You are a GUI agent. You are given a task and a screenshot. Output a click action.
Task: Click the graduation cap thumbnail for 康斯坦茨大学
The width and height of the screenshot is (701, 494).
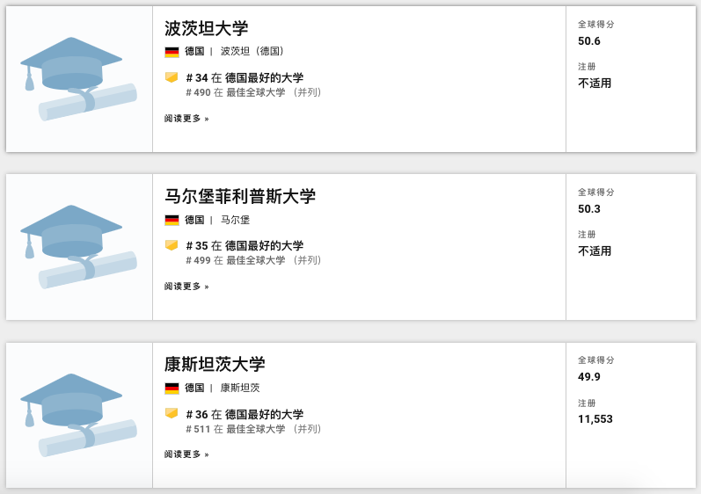pos(78,415)
